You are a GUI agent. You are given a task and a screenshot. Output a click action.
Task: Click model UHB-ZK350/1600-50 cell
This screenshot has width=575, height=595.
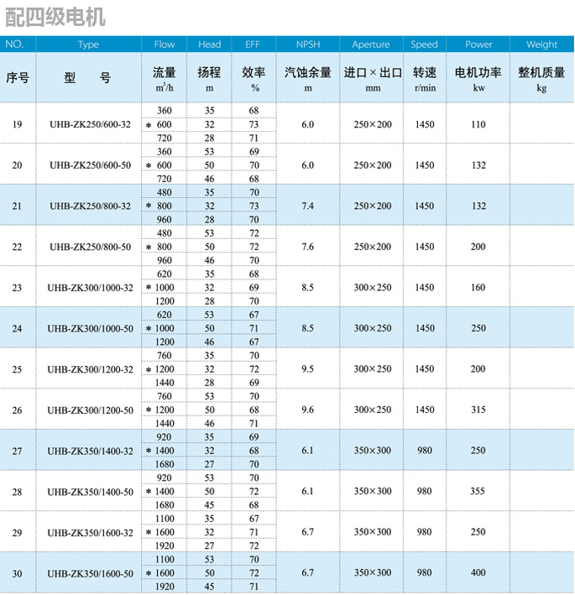[x=90, y=574]
